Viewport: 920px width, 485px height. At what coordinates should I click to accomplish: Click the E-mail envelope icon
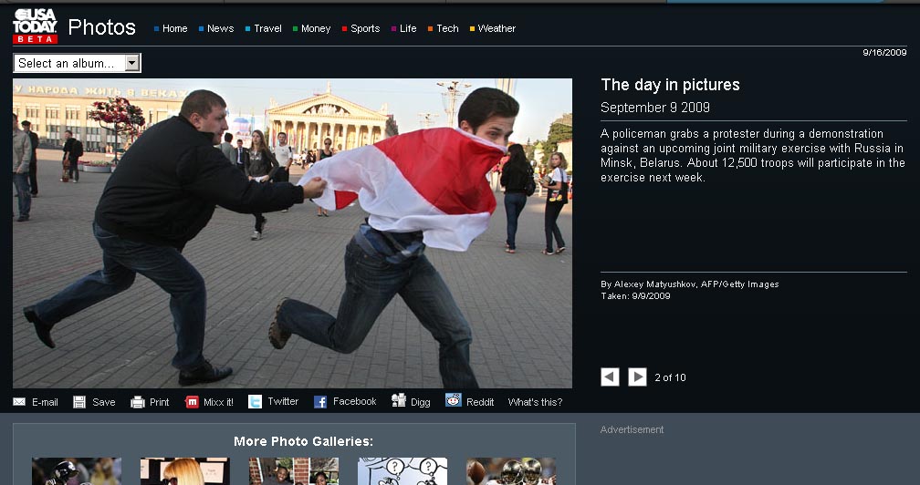19,402
